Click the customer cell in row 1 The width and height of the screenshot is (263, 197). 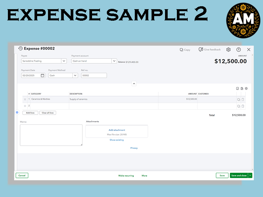coord(217,99)
